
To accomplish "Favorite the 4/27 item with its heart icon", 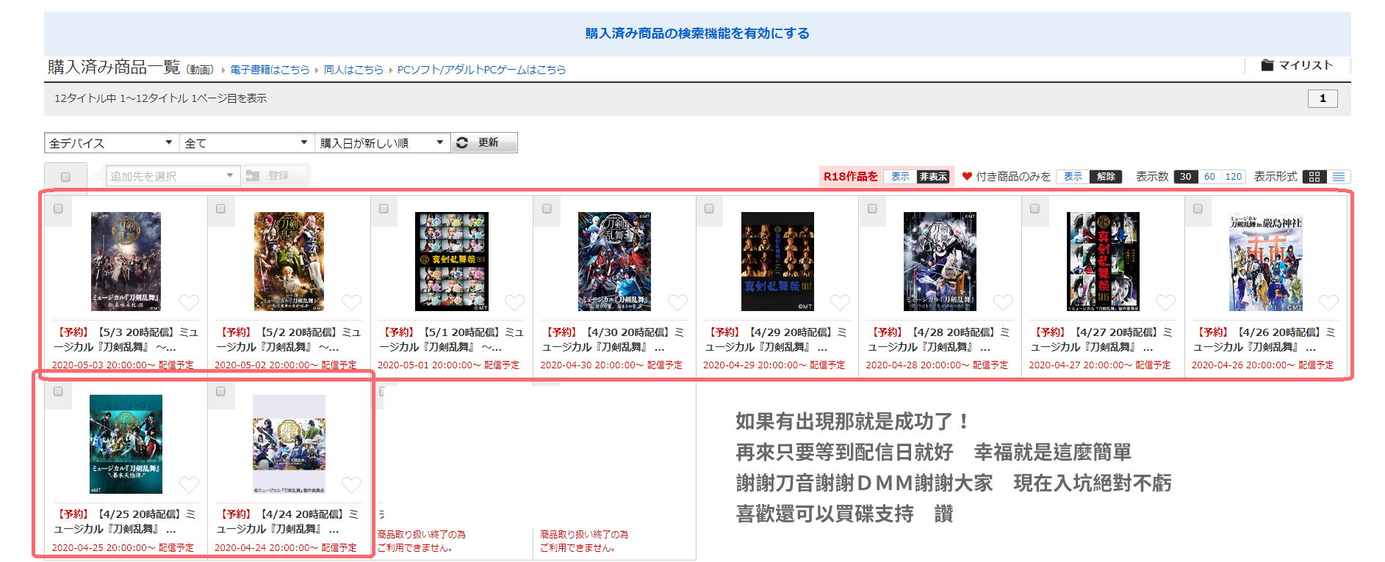I will (1166, 302).
